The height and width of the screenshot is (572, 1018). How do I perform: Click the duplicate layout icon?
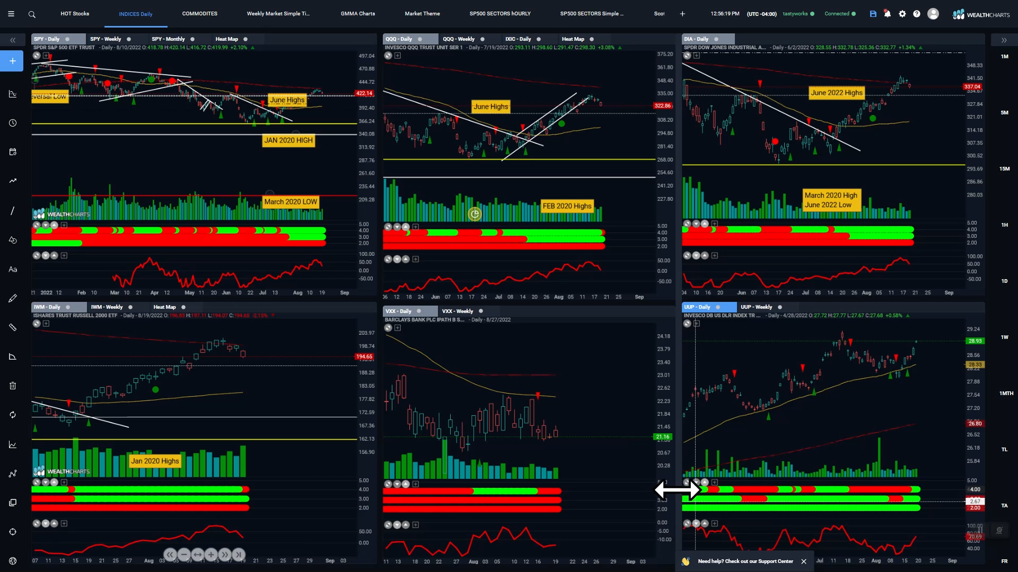coord(13,503)
